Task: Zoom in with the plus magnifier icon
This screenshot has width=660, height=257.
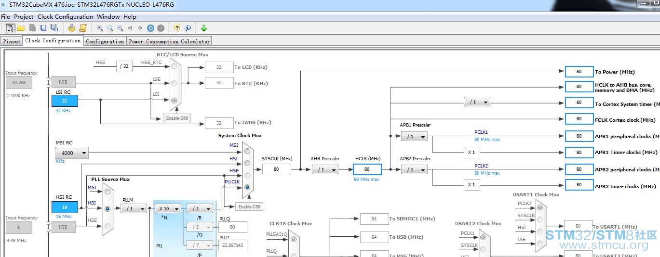Action: [x=100, y=28]
